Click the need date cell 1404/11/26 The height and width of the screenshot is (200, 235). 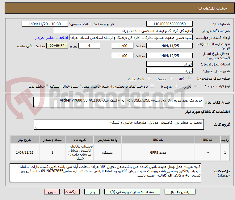pyautogui.click(x=25, y=152)
